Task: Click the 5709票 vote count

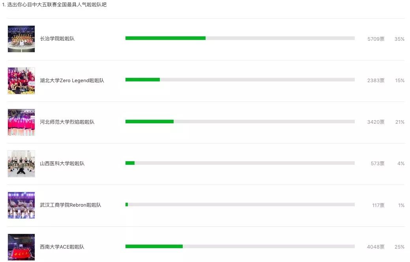Action: [x=376, y=39]
